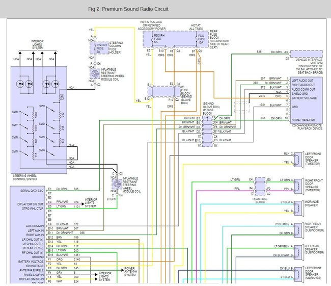Select the AUDIO COMM OUT pin label
Viewport: 331px width, 286px height.
pyautogui.click(x=304, y=89)
